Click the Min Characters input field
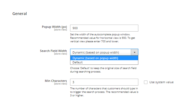Viewport: 184px width, 107px height. coord(104,82)
